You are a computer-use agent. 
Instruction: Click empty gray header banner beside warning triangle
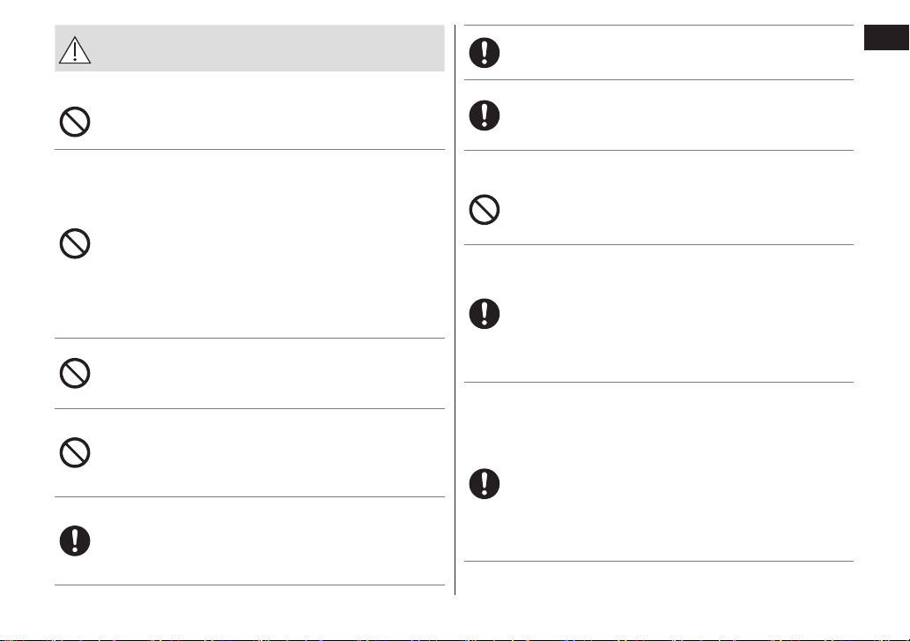point(268,48)
